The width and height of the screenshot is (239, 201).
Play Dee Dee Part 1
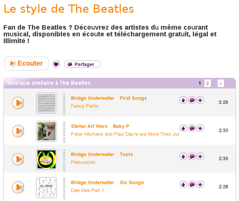pyautogui.click(x=18, y=187)
